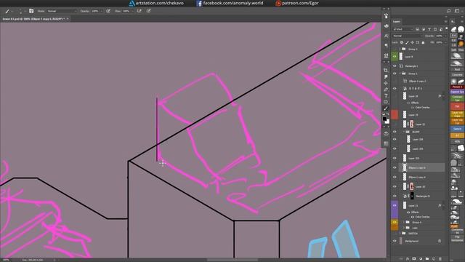Click the blue Select action button
The height and width of the screenshot is (262, 465).
(457, 129)
